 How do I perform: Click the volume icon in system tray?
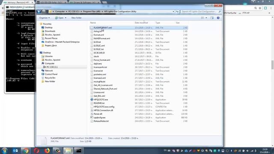(x=247, y=151)
